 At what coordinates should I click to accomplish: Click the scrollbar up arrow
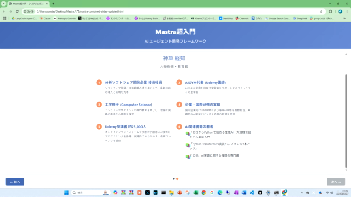pos(346,54)
